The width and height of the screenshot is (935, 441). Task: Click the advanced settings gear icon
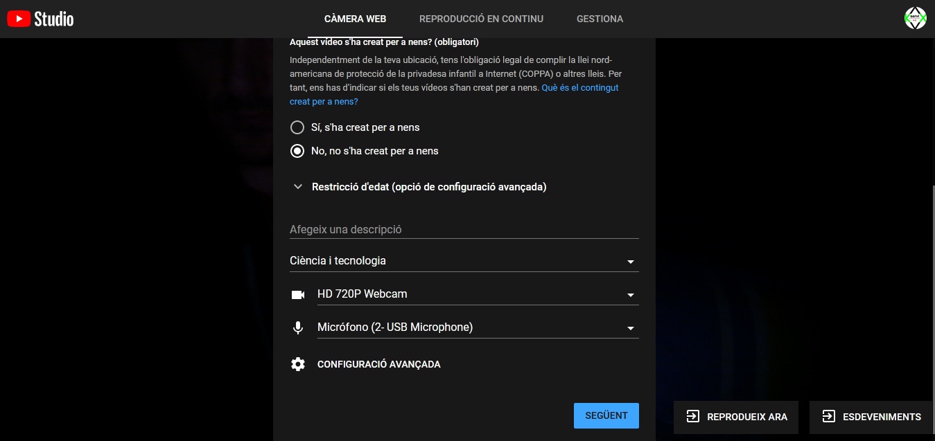tap(298, 364)
